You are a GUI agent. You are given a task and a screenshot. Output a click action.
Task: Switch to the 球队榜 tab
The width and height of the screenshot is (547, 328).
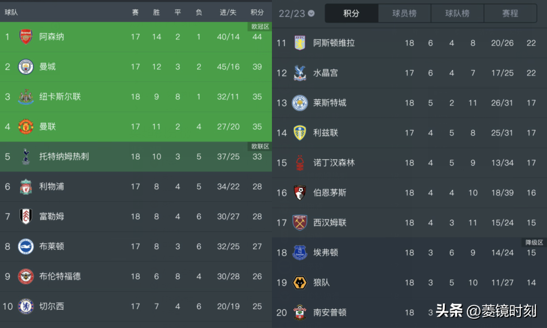pos(457,14)
